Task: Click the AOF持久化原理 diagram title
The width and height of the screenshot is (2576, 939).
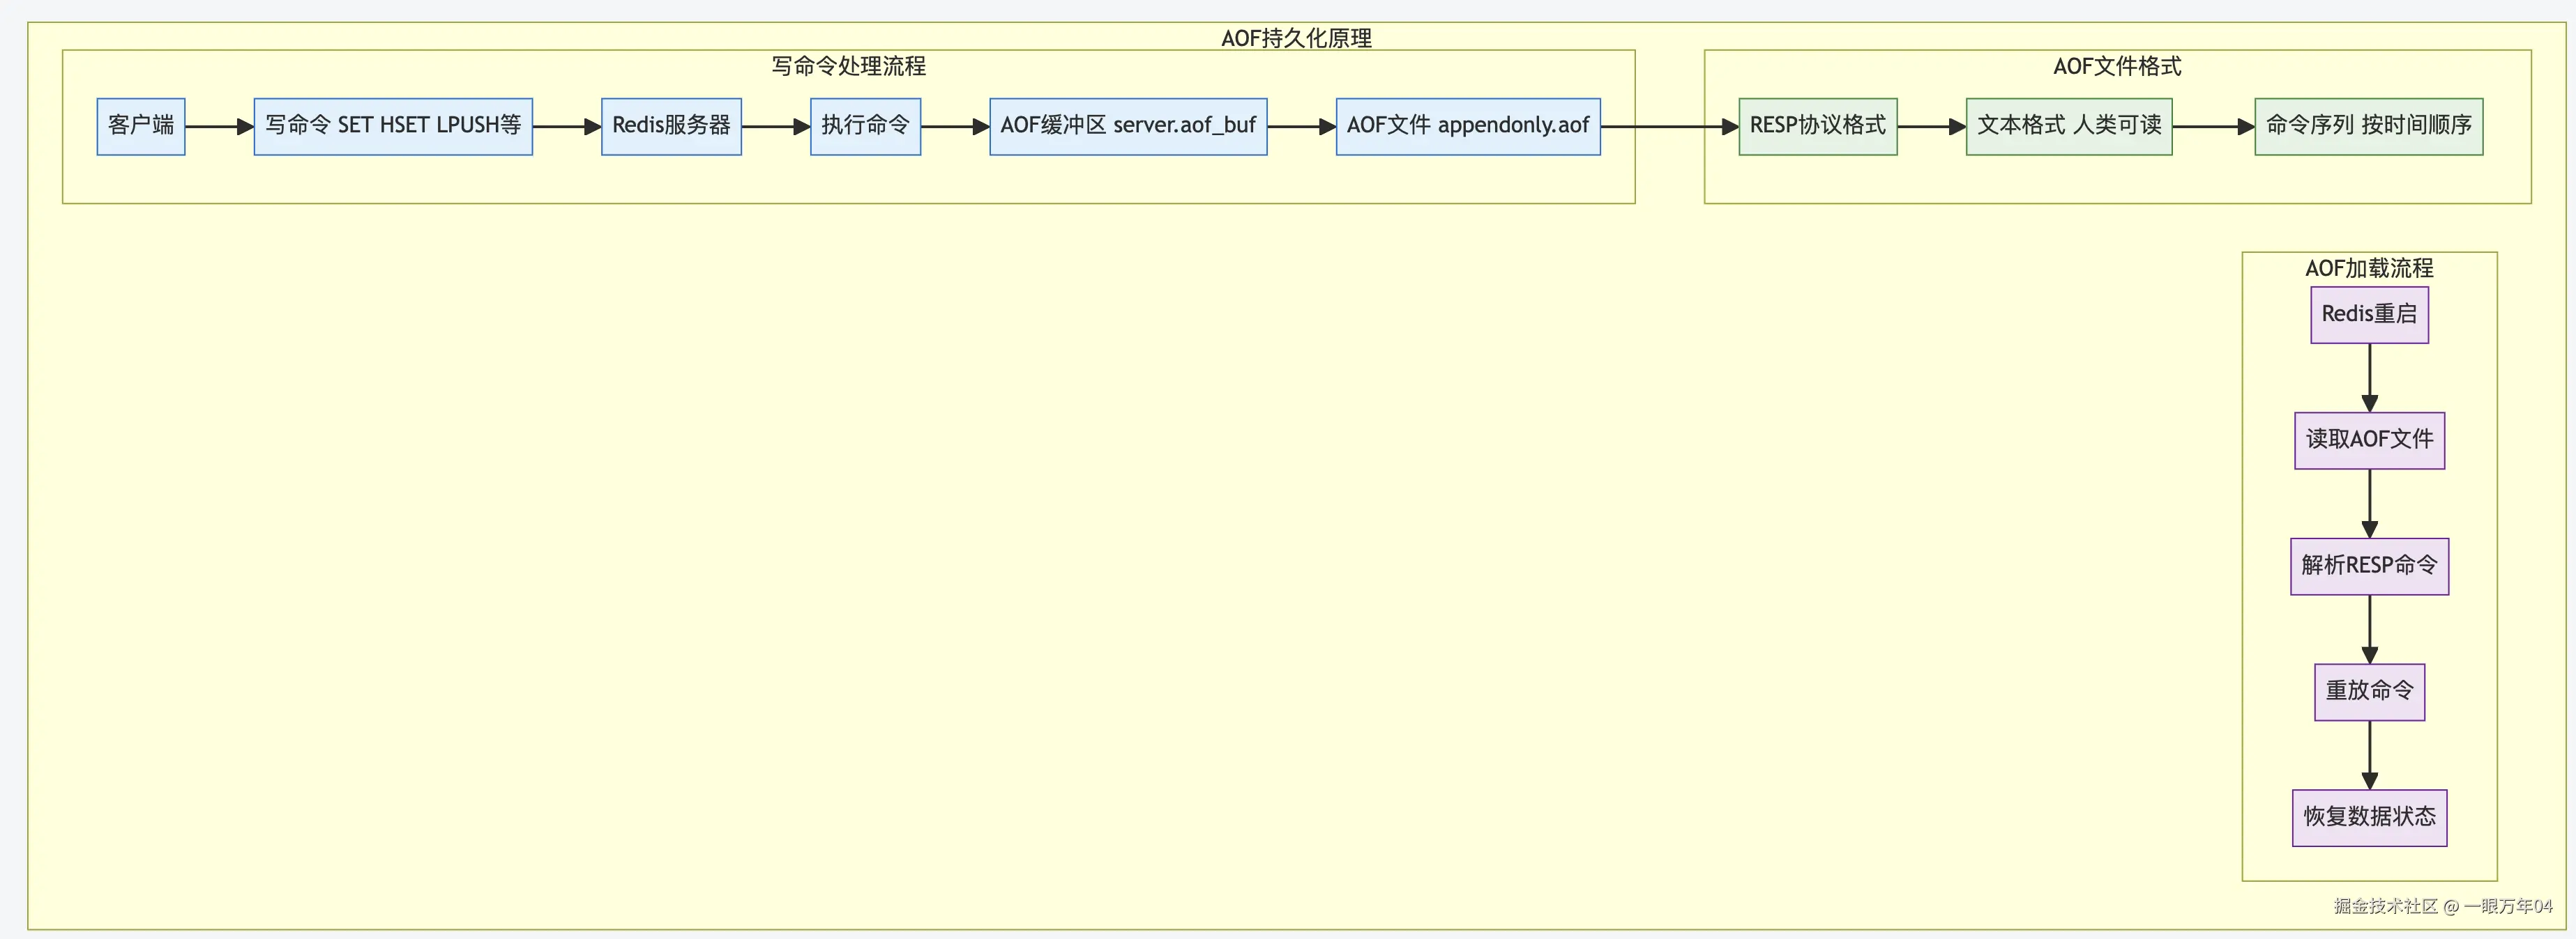Action: click(1296, 38)
